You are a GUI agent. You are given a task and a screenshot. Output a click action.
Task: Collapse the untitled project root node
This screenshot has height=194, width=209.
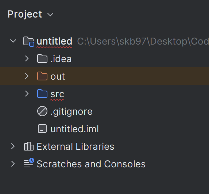[x=13, y=41]
